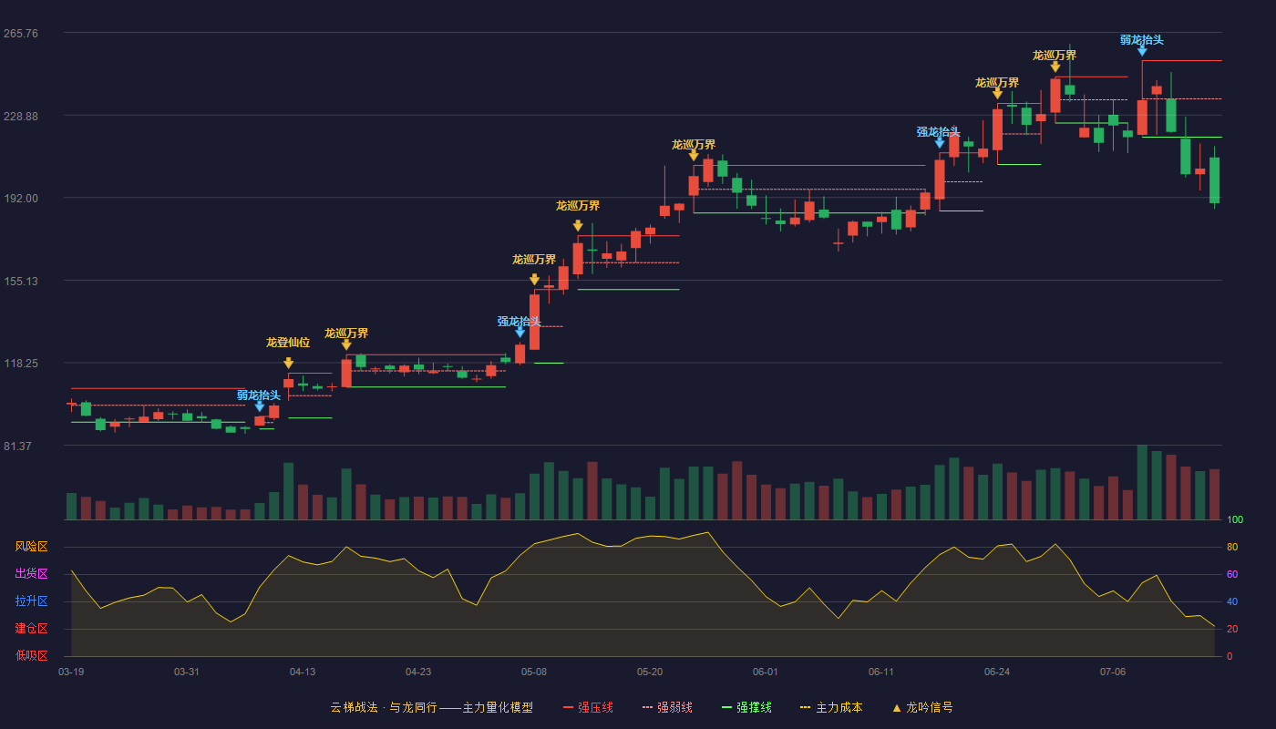Click the 118.25 price axis label

point(21,364)
